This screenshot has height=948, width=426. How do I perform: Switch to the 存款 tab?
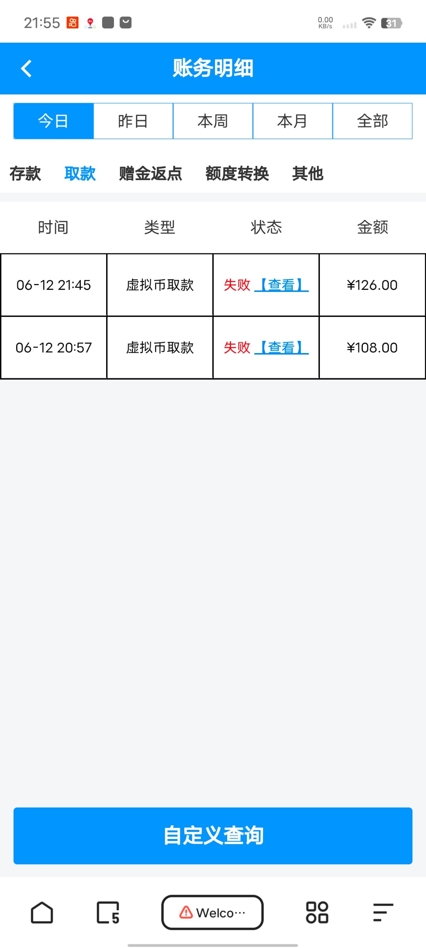coord(25,174)
